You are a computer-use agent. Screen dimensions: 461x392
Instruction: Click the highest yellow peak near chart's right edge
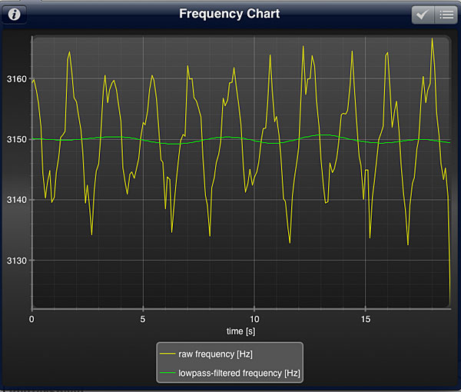[433, 38]
